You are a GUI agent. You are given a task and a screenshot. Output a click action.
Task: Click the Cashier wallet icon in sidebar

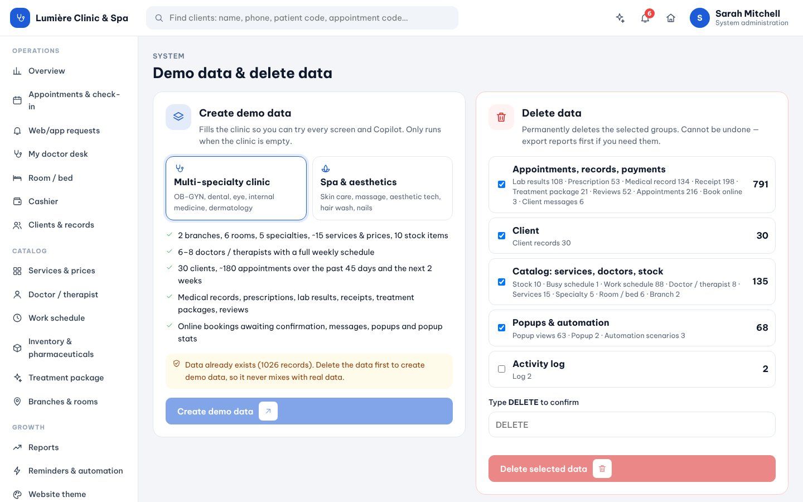(x=17, y=201)
